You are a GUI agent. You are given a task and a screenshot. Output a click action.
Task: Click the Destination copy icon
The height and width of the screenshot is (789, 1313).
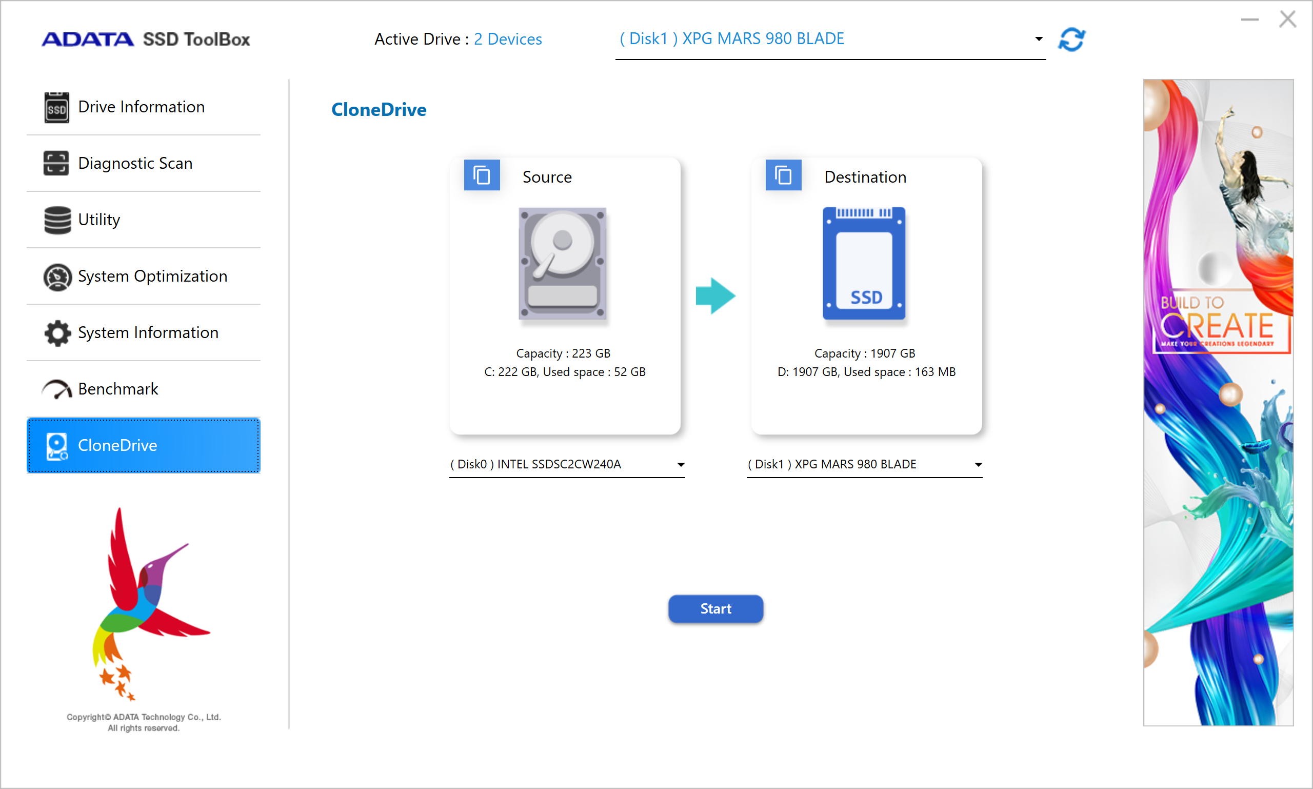point(783,175)
